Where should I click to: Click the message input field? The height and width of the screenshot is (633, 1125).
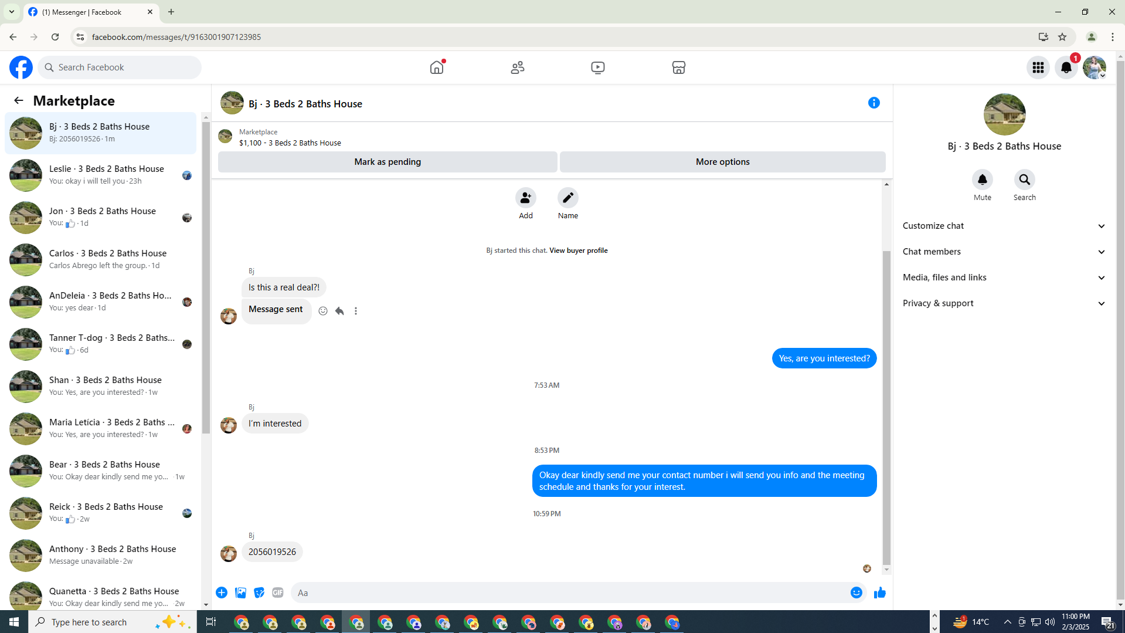point(569,593)
